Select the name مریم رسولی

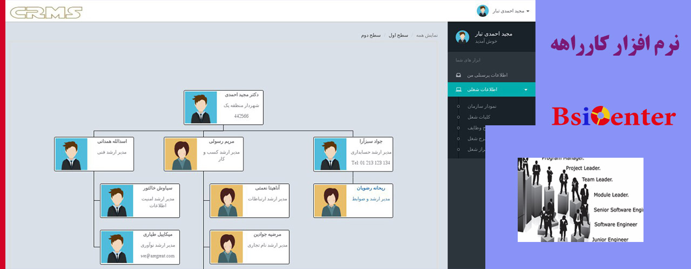tap(223, 142)
